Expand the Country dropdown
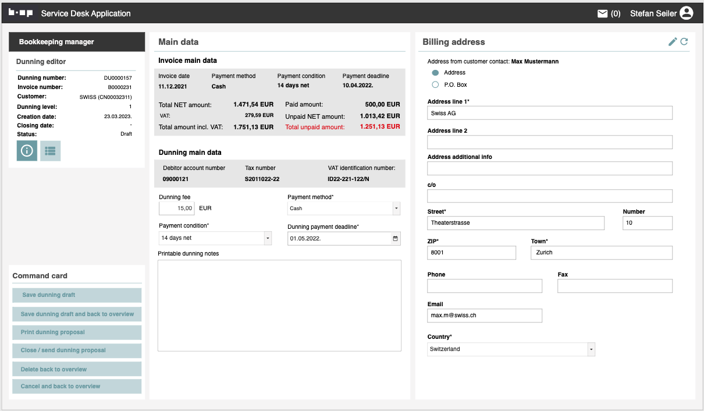704x411 pixels. (x=591, y=349)
